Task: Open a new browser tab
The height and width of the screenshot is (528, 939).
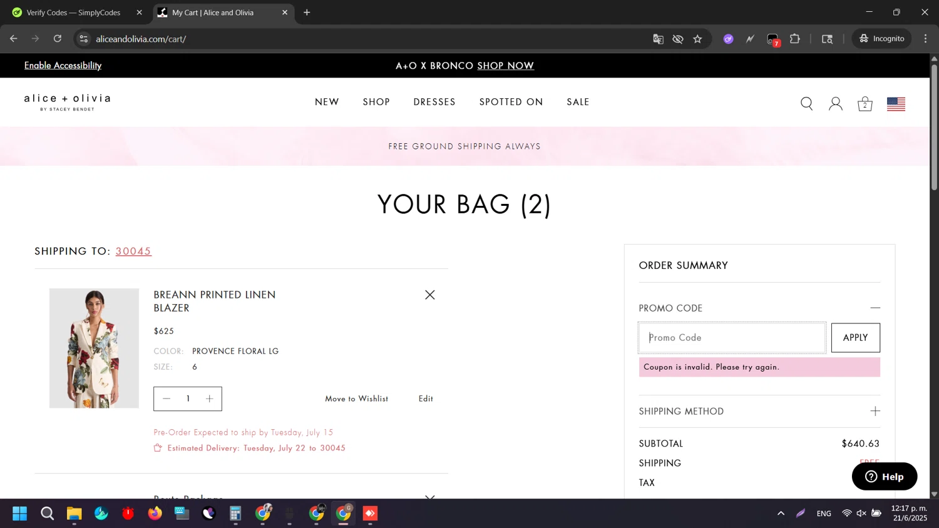Action: (x=307, y=13)
